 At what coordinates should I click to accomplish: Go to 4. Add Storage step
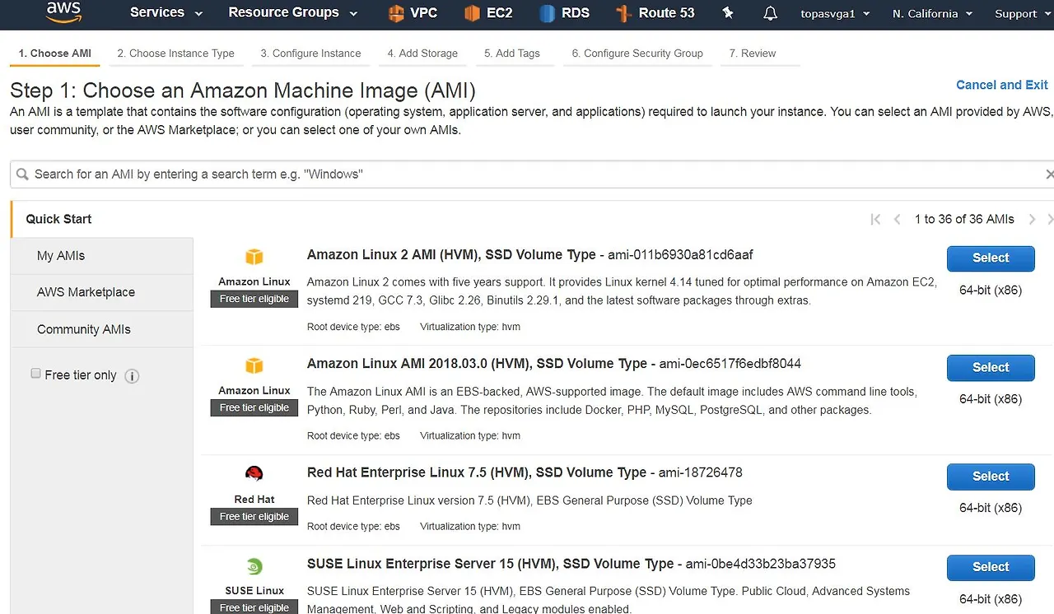click(422, 53)
